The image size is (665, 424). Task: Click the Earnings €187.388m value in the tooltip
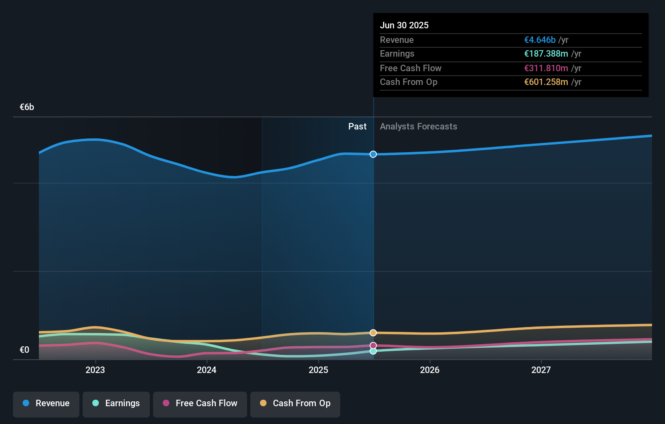point(546,53)
